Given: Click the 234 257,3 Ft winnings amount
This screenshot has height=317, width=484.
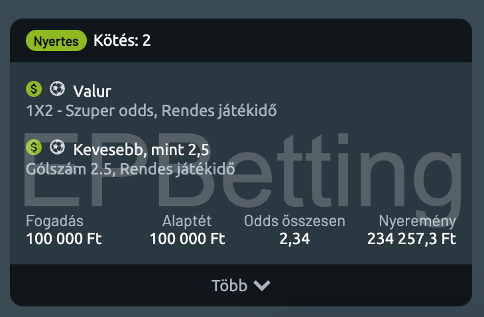Looking at the screenshot, I should tap(412, 239).
